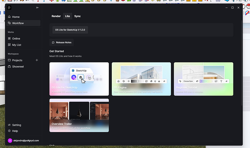Click the vertical scrollbar of the content area
Viewport: 250px width, 148px height.
[x=242, y=63]
